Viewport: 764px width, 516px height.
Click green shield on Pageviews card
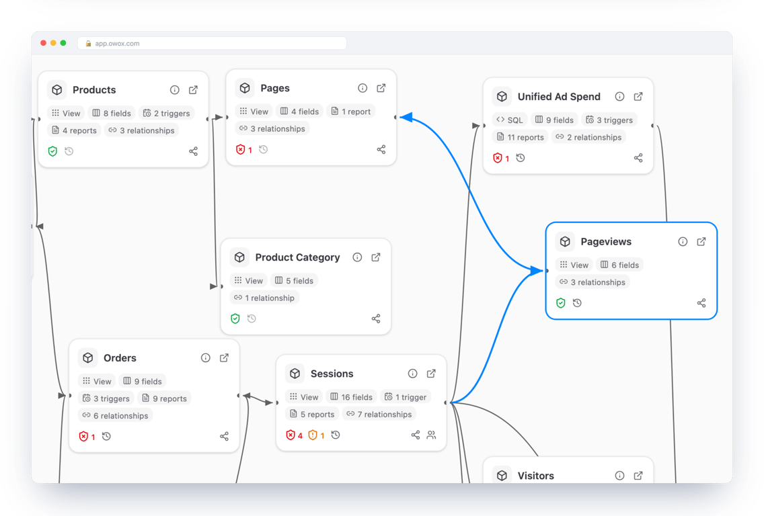[561, 303]
